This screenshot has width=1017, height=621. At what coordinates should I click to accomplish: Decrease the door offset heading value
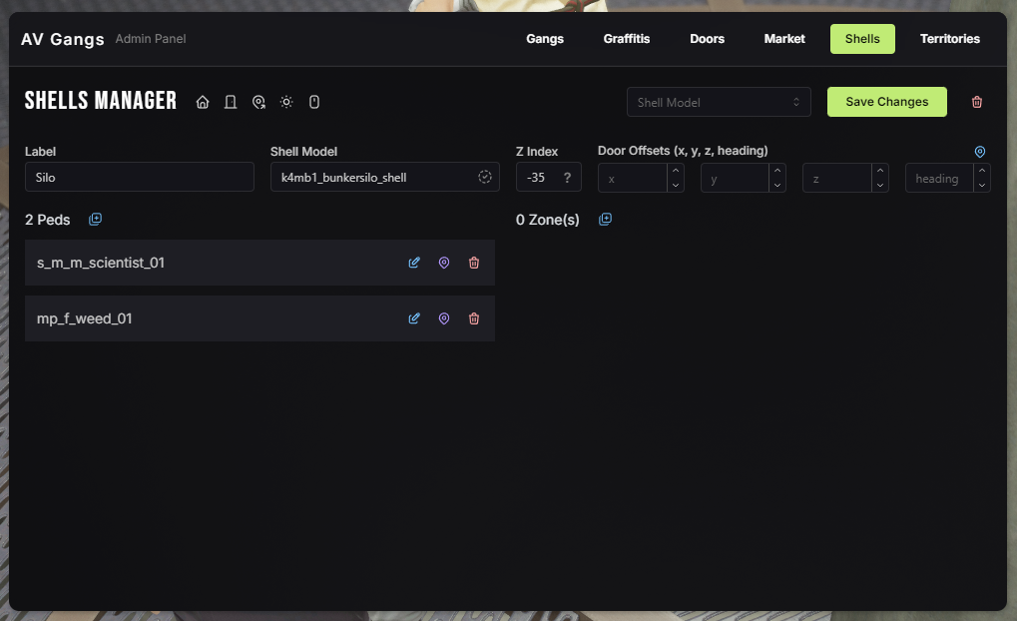coord(982,185)
